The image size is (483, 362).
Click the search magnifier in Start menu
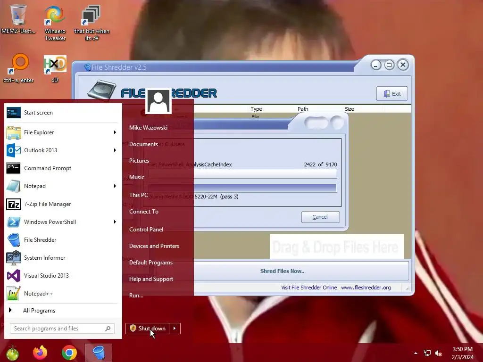108,329
